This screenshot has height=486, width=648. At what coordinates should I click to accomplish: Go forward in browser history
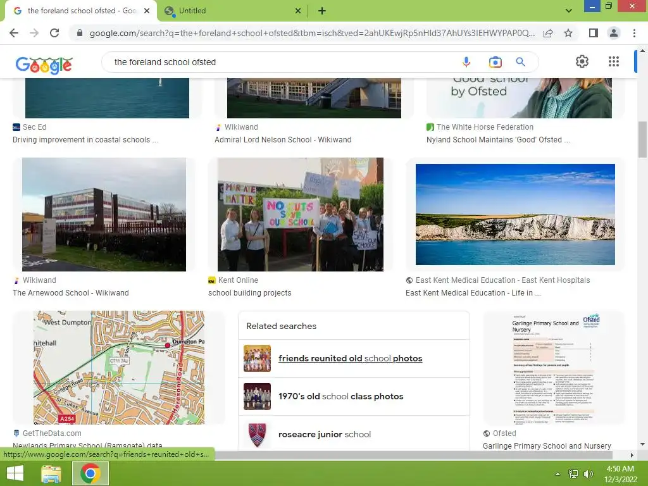[34, 33]
